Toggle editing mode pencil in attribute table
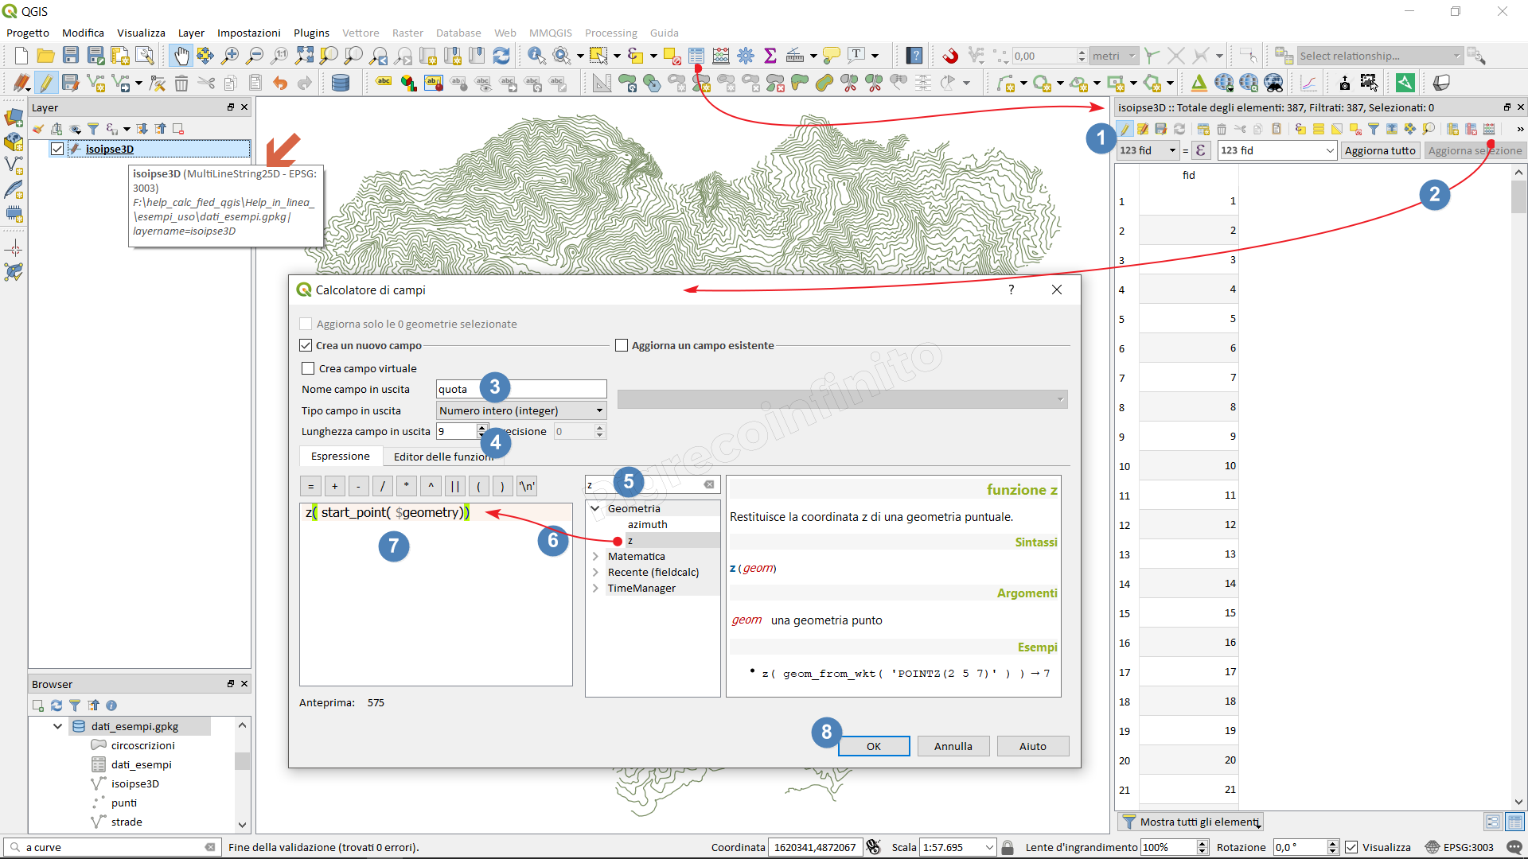 1125,129
